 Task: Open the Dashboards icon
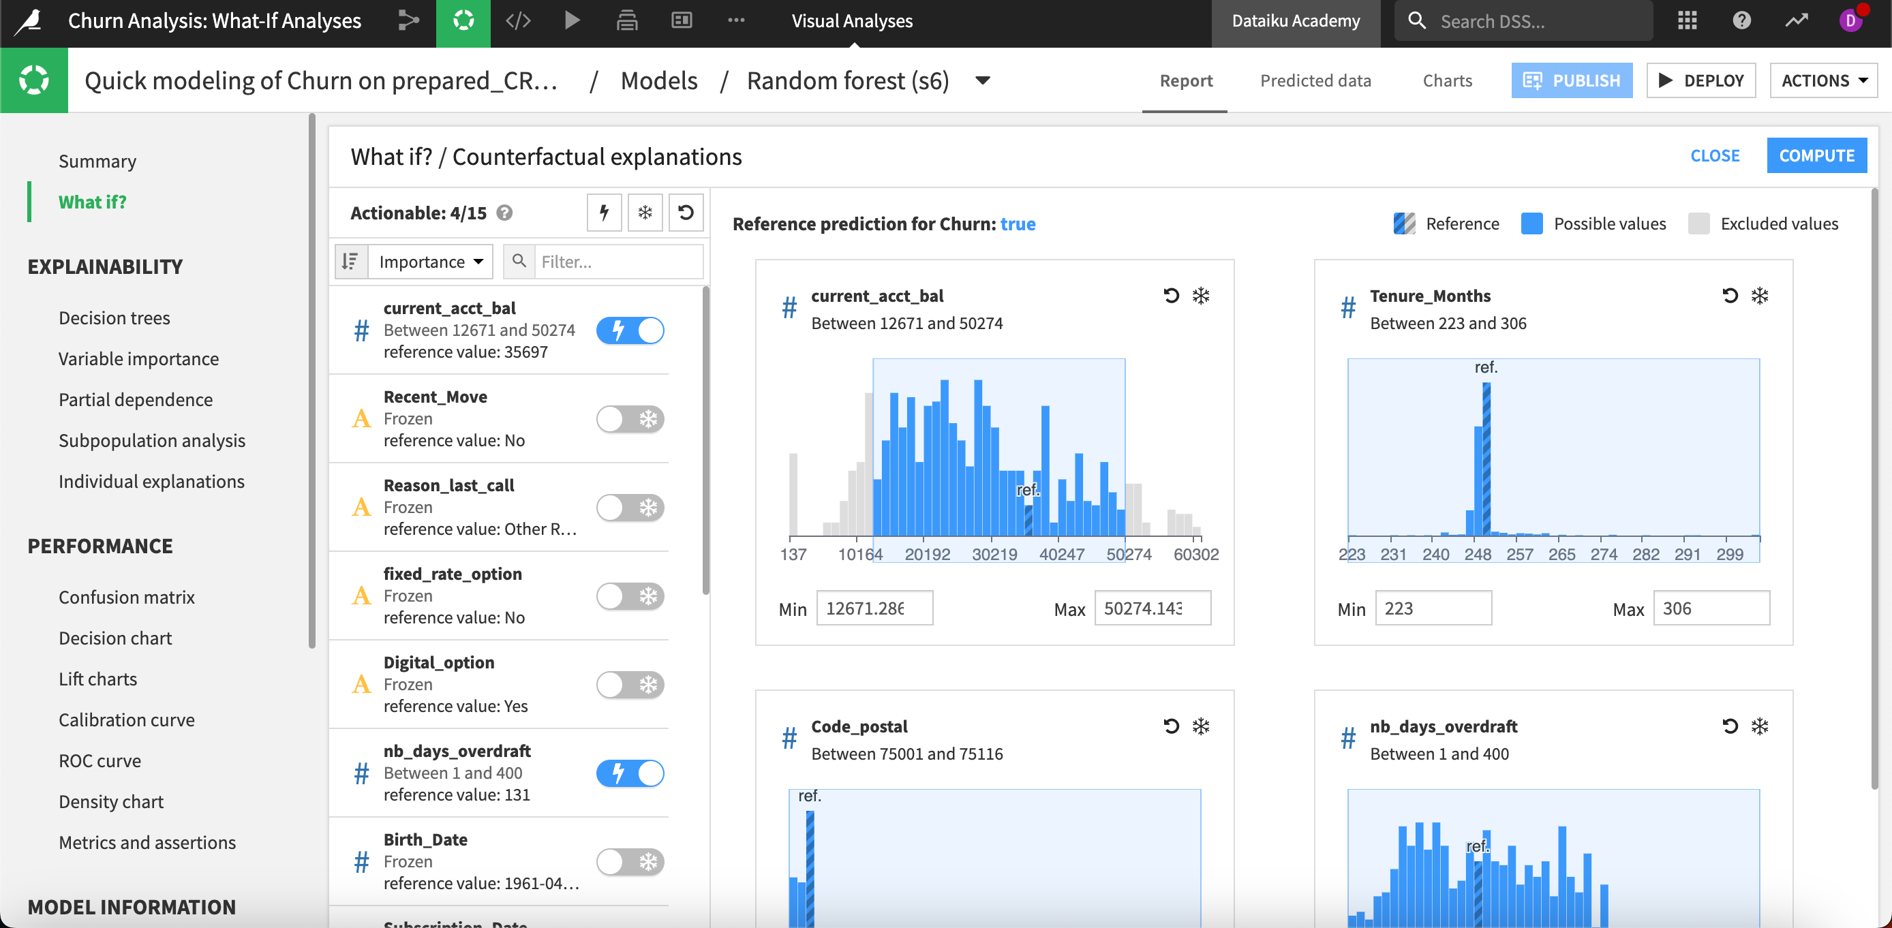[682, 20]
